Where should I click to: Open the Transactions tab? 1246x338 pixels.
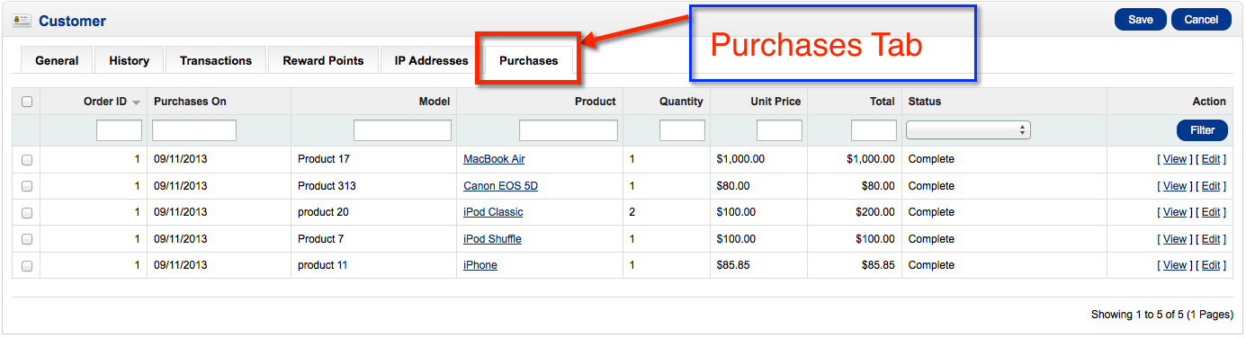(x=216, y=60)
